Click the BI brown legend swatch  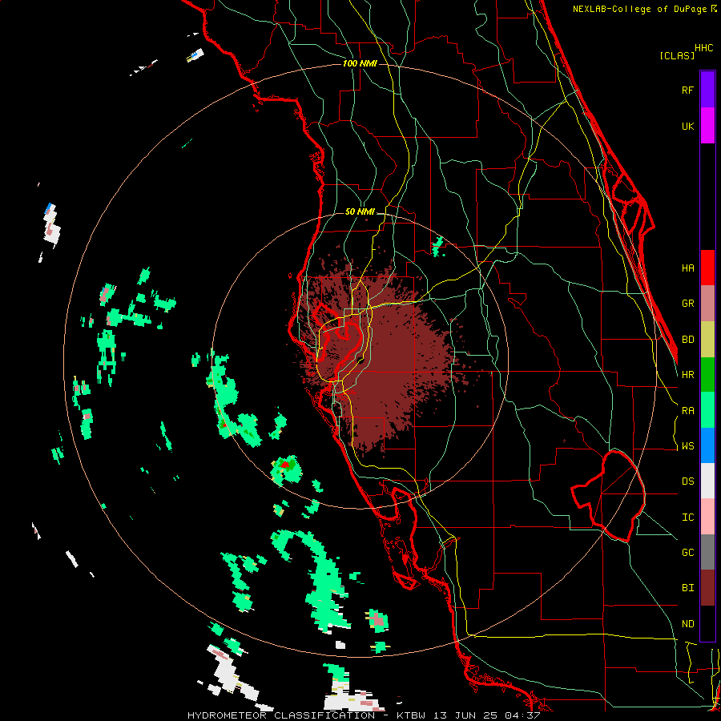tap(707, 588)
